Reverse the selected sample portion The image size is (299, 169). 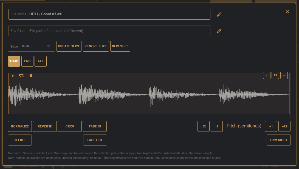45,126
